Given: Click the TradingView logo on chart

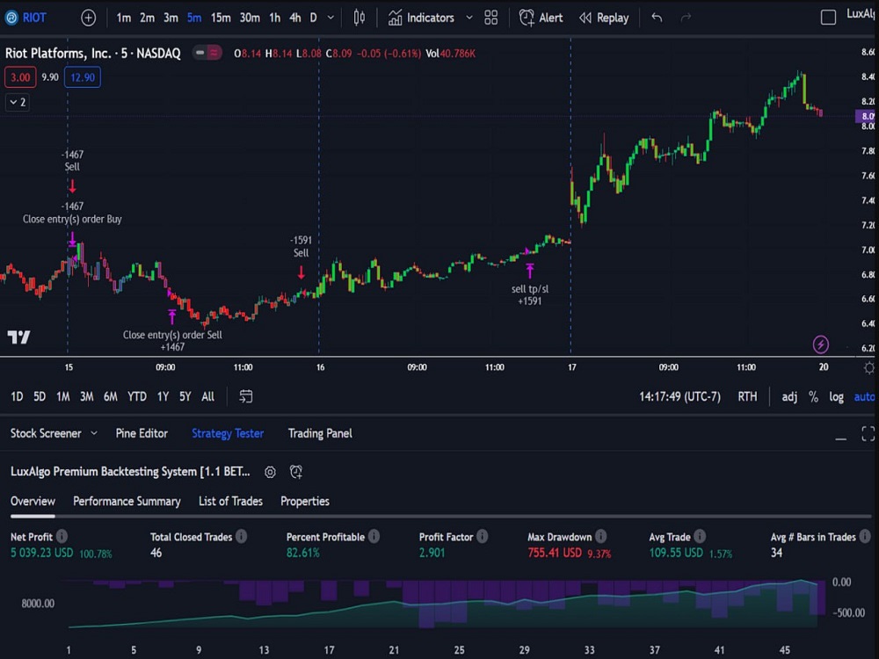Looking at the screenshot, I should pos(18,337).
